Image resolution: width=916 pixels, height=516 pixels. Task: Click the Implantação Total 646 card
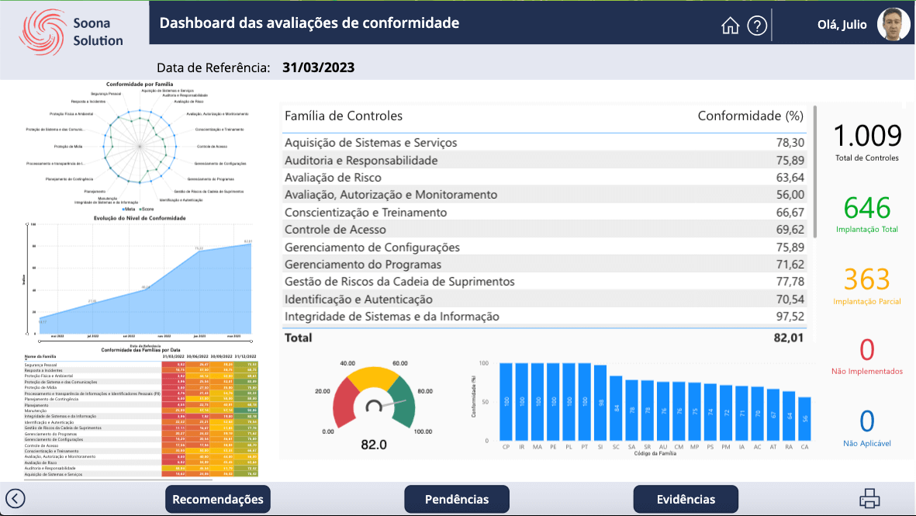(x=867, y=215)
